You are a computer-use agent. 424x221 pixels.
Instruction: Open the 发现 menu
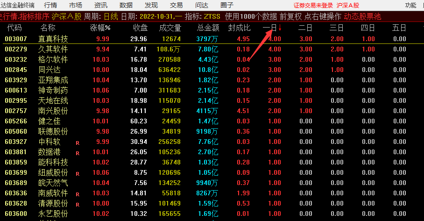tap(151, 5)
